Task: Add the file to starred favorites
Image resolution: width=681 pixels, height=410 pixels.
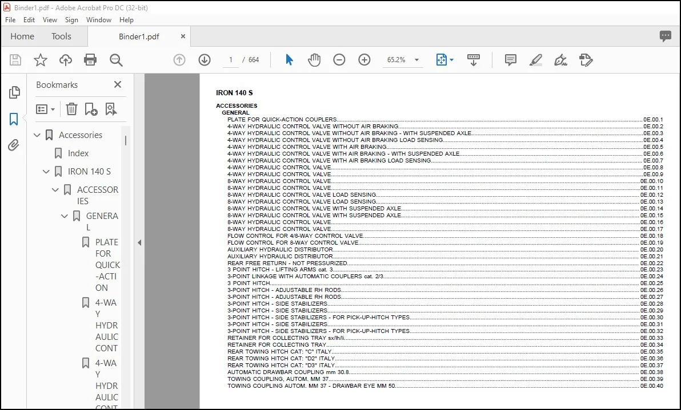Action: click(41, 60)
